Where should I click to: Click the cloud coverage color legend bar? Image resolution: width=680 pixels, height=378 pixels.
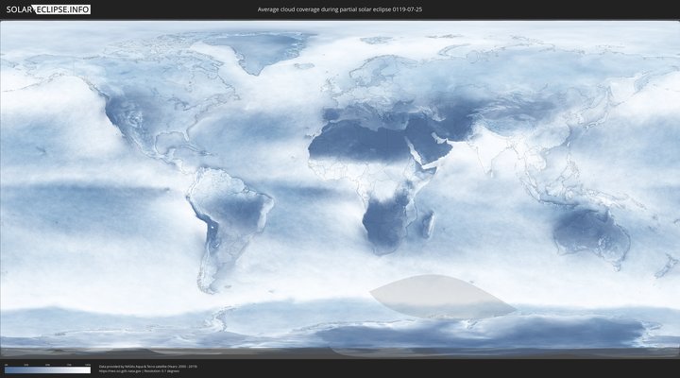[47, 369]
